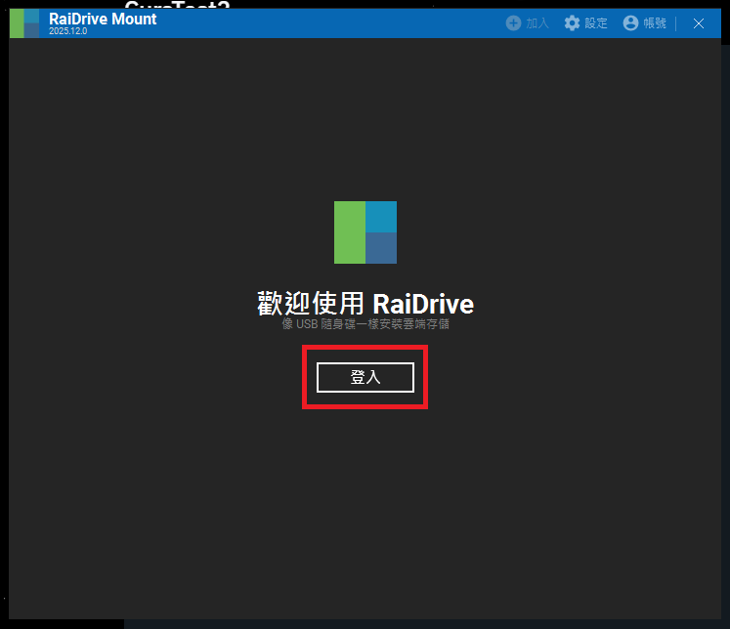Click the green block of center logo
Screen dimensions: 730x629
coord(349,232)
